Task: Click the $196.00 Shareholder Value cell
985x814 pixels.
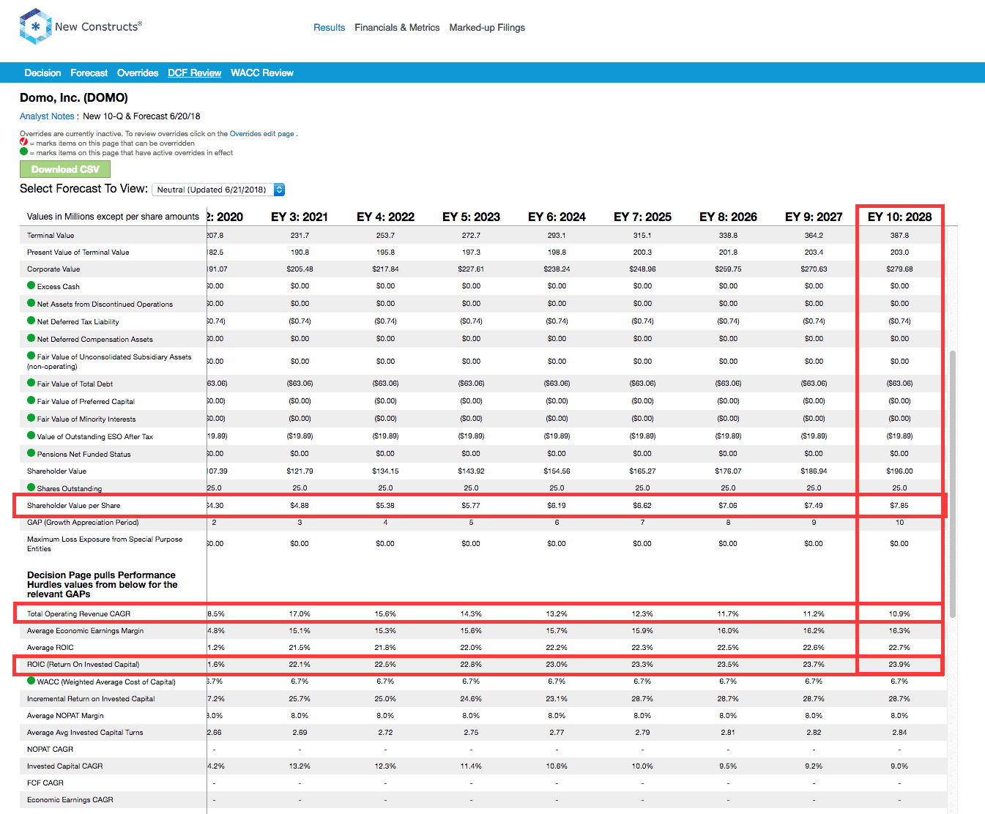Action: pyautogui.click(x=899, y=471)
